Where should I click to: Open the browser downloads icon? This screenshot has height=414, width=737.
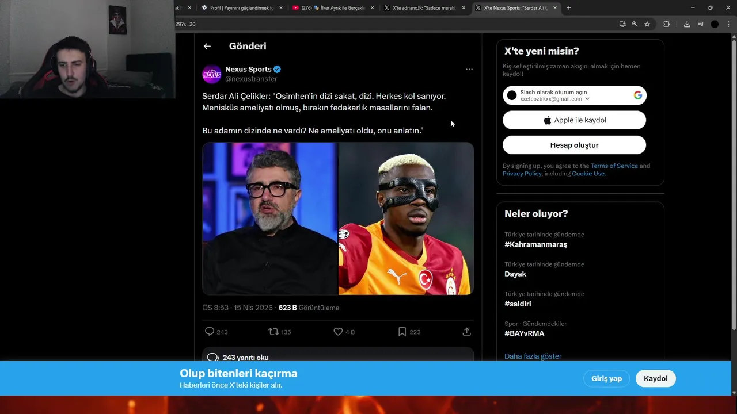coord(687,24)
